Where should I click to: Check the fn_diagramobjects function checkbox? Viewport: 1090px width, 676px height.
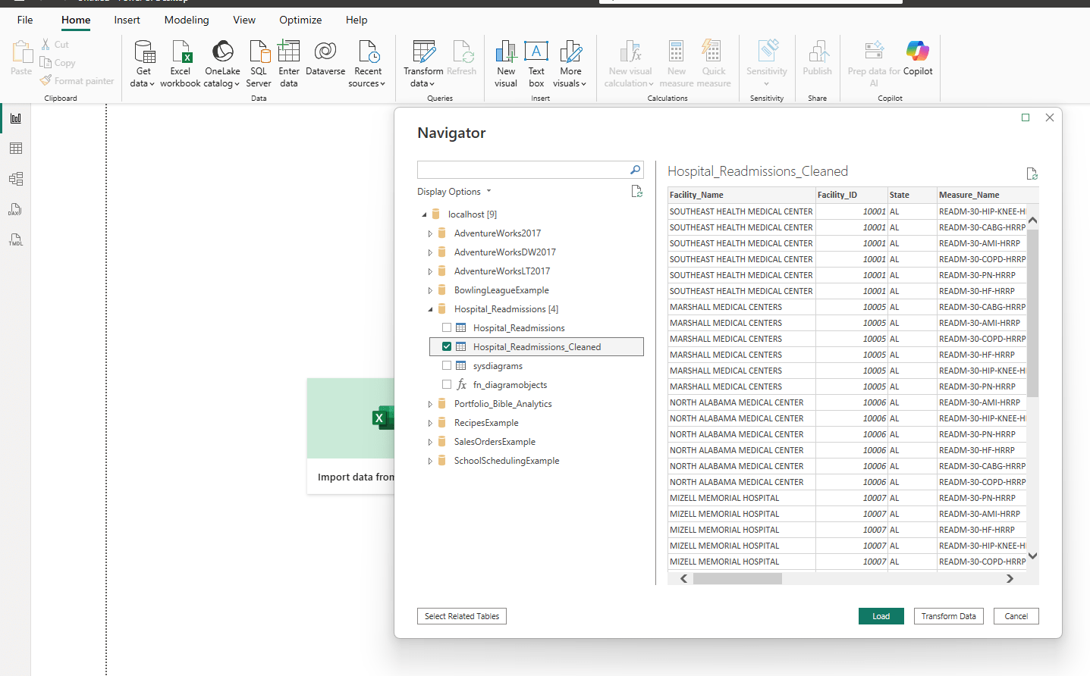[x=447, y=385]
